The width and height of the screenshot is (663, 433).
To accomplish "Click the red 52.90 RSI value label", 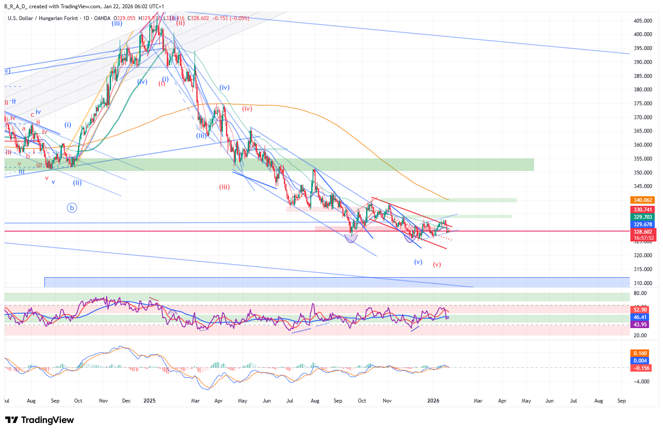I will tap(640, 310).
